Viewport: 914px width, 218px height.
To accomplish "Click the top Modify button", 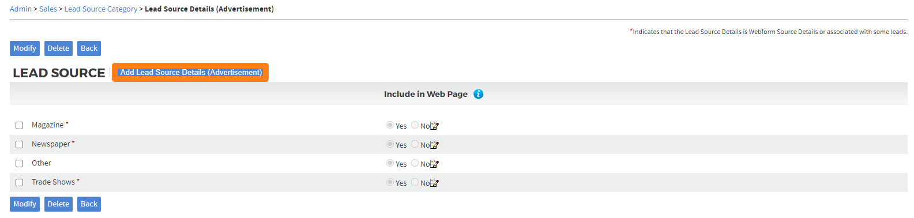I will 25,48.
